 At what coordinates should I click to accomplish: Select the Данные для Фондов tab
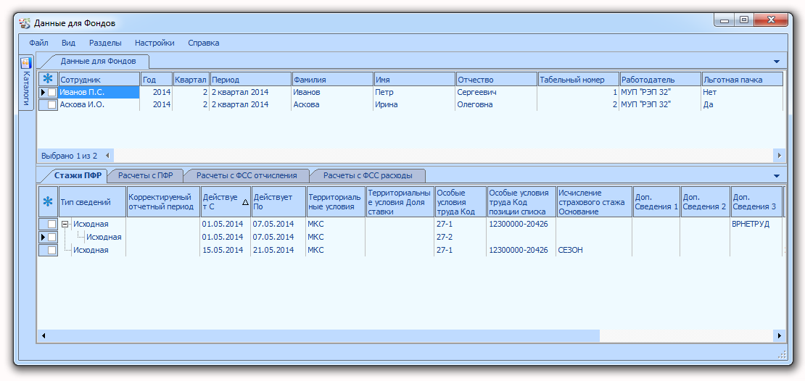tap(98, 61)
